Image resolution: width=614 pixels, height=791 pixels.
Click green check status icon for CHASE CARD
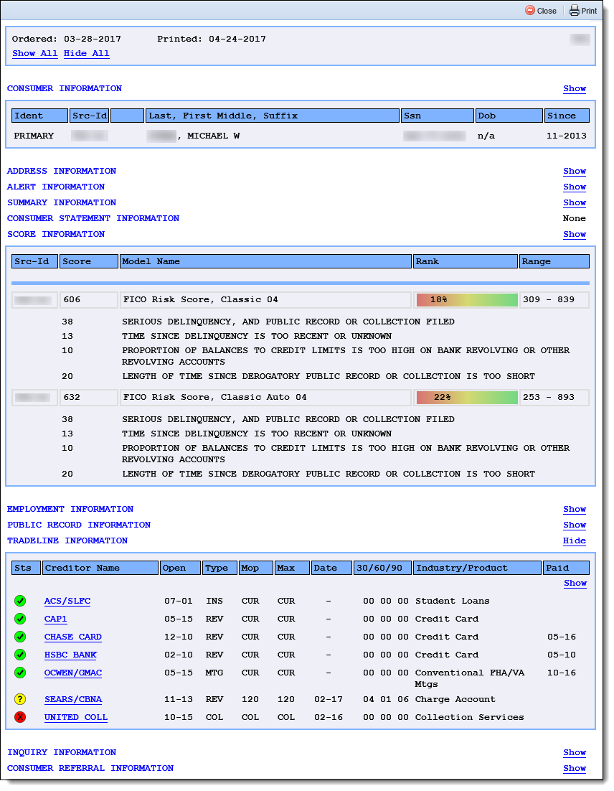click(x=19, y=637)
